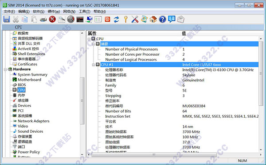Click the monitor graph toolbar icon
Screen dimensions: 266x165
click(80, 19)
